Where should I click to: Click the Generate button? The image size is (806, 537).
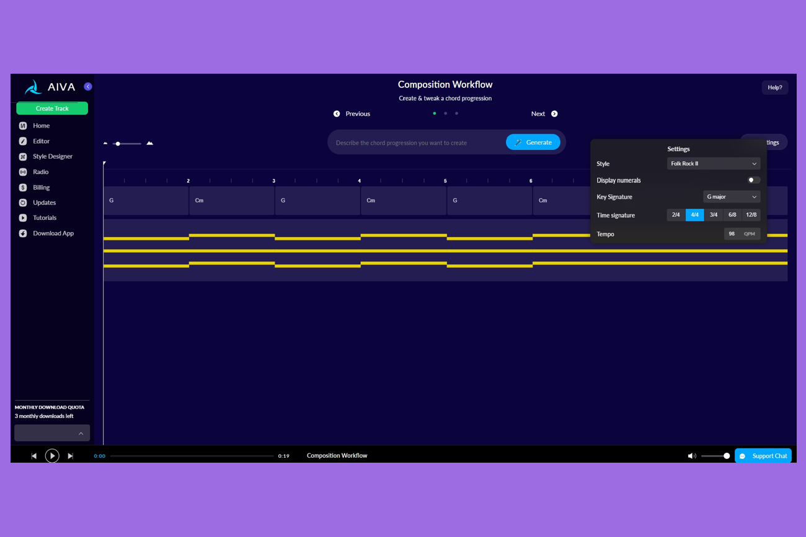click(x=533, y=142)
